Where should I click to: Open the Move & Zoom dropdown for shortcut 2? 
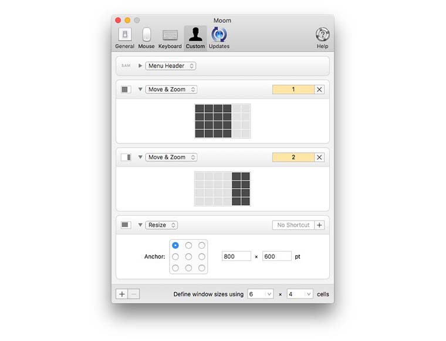coord(171,157)
